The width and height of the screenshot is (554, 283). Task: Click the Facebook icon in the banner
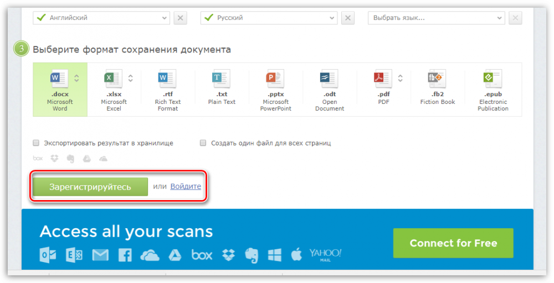[x=124, y=255]
